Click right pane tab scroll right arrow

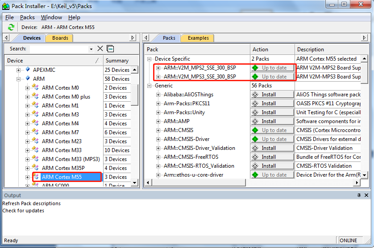point(364,37)
